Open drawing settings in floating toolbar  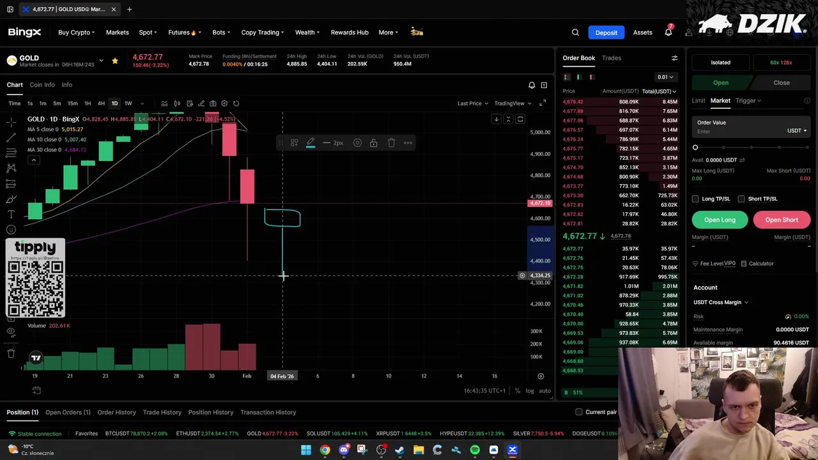[x=357, y=143]
